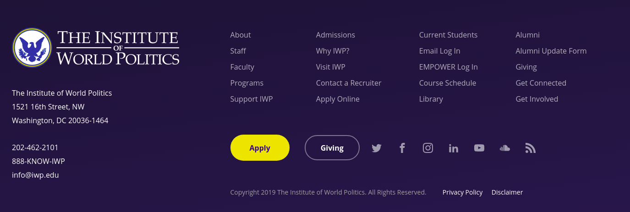
Task: Open the RSS feed icon
Action: tap(531, 148)
